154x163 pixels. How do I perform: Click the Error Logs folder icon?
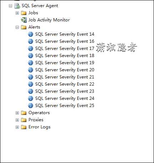tap(23, 127)
